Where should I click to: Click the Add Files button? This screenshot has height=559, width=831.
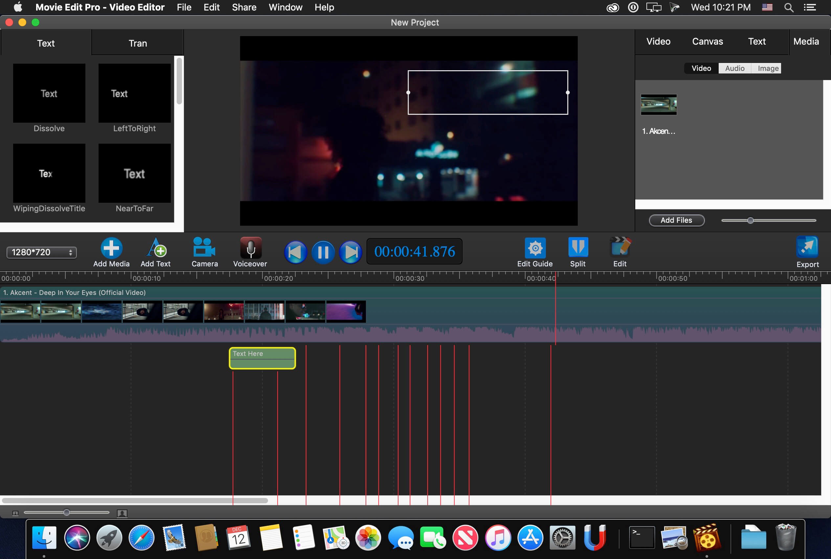676,220
